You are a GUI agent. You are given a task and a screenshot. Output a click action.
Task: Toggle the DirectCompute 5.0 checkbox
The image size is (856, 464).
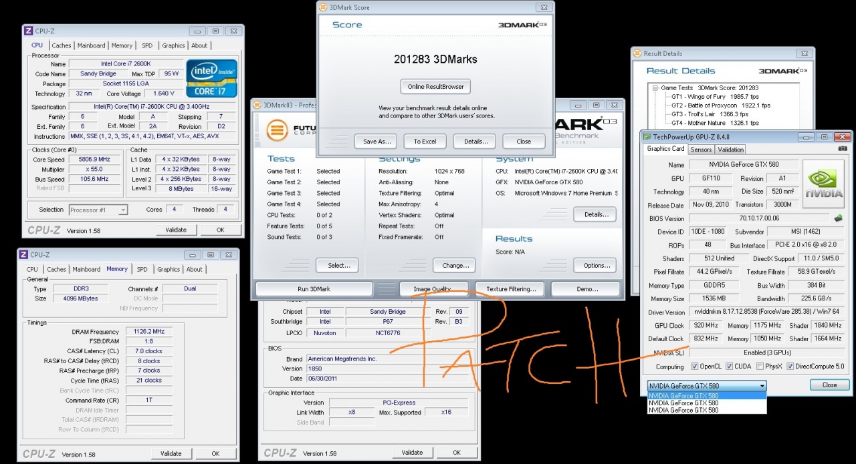tap(790, 367)
